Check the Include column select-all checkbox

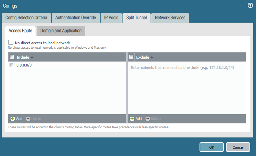[12, 57]
